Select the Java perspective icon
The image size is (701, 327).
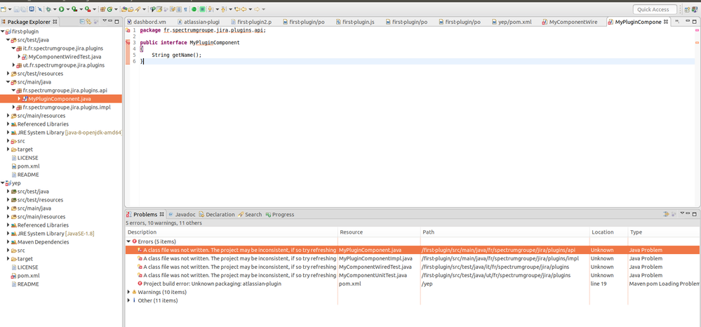click(695, 9)
